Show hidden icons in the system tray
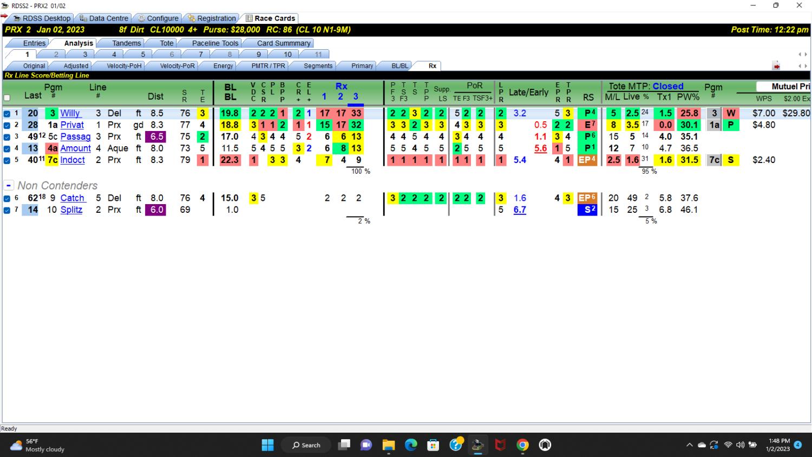The image size is (812, 457). click(x=689, y=445)
